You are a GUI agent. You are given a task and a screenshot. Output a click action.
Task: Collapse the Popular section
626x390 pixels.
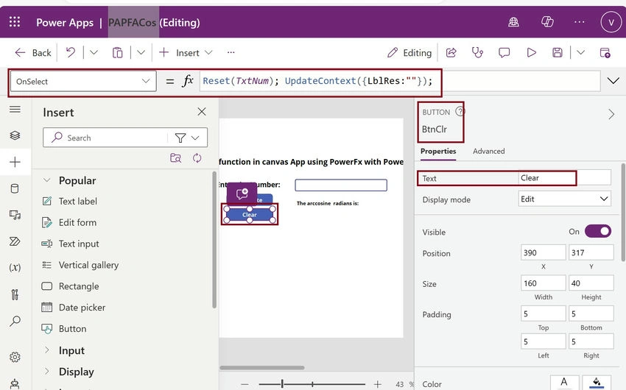[46, 180]
